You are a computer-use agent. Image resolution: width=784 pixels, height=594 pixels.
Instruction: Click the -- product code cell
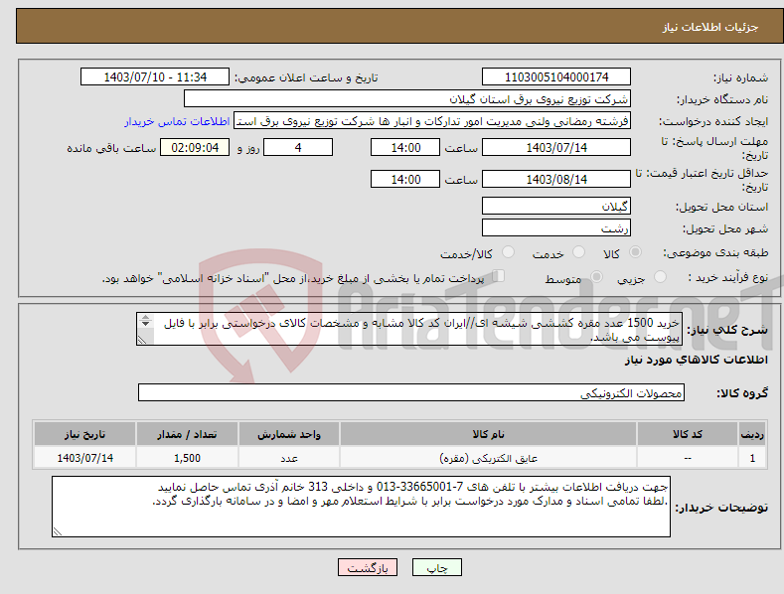click(x=688, y=458)
